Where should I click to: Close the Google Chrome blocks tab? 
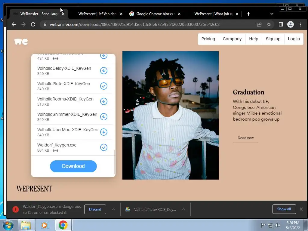coord(179,14)
